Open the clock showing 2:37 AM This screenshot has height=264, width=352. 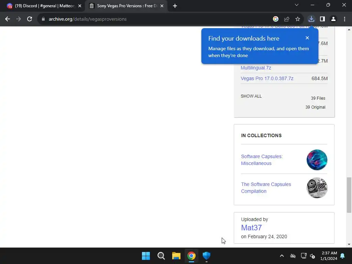[329, 256]
